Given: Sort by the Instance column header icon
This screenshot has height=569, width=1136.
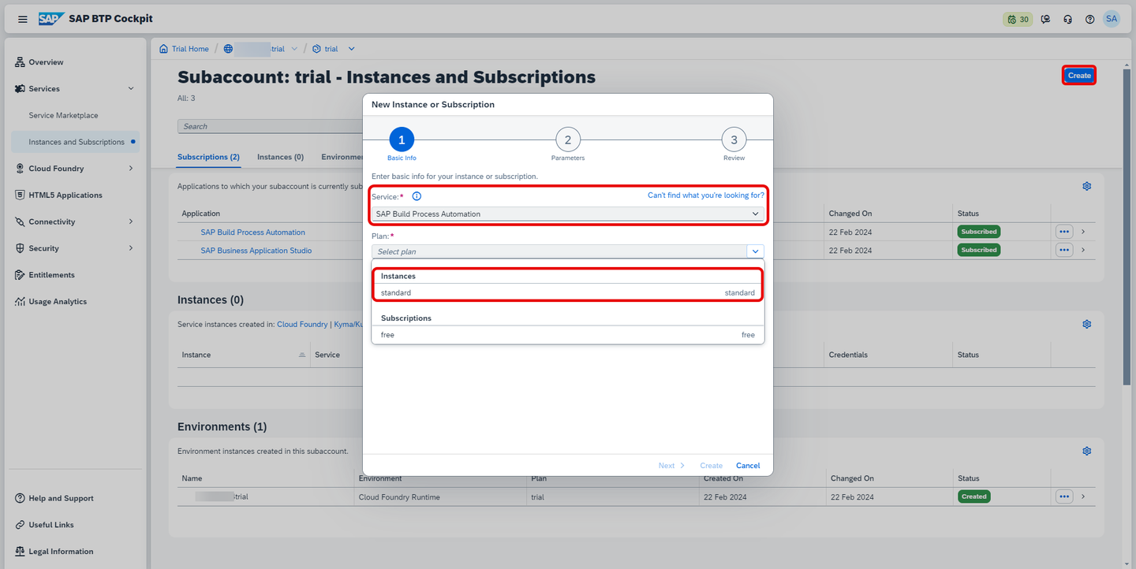Looking at the screenshot, I should (x=301, y=355).
